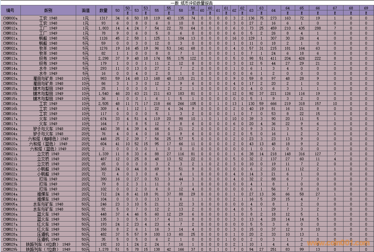Image resolution: width=374 pixels, height=252 pixels.
Task: Click the 版别 column header
Action: pyautogui.click(x=48, y=10)
